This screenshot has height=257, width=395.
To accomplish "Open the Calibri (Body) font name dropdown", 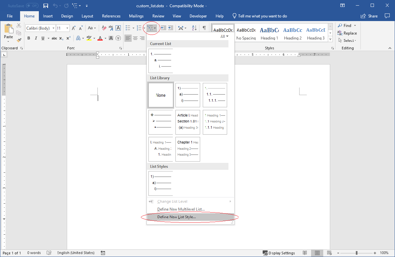I will (53, 28).
